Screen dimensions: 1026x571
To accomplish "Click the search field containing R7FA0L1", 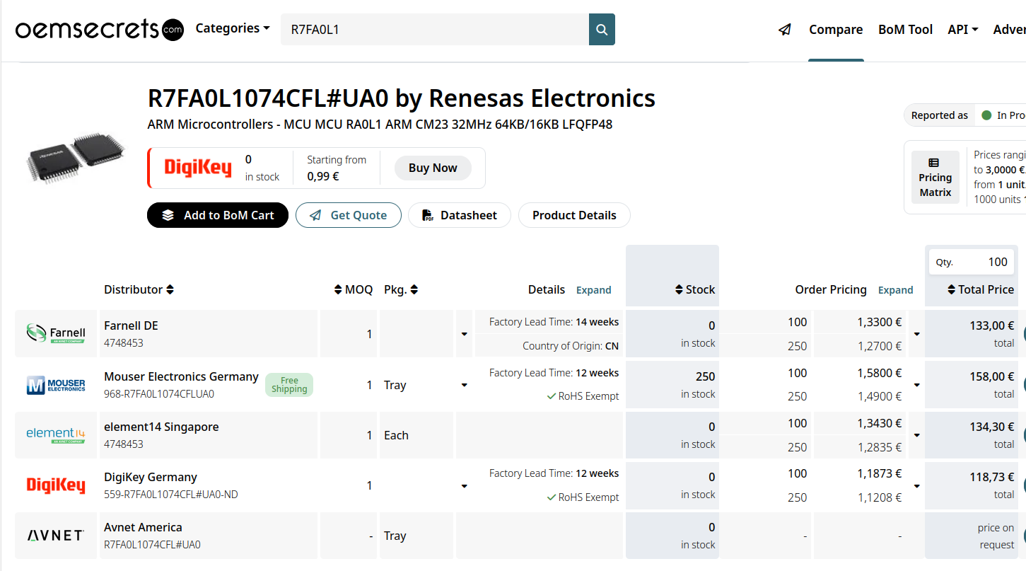I will point(435,30).
